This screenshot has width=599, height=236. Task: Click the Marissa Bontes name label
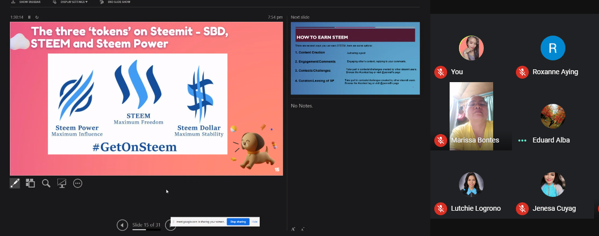tap(475, 140)
